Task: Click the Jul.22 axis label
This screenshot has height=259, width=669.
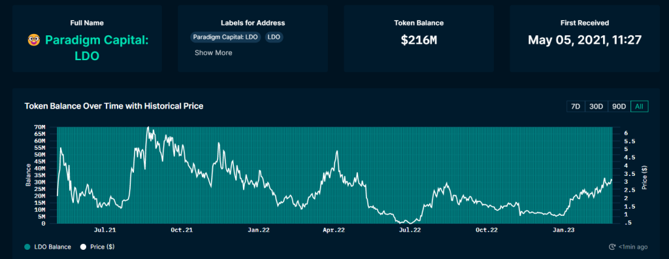Action: tap(410, 230)
